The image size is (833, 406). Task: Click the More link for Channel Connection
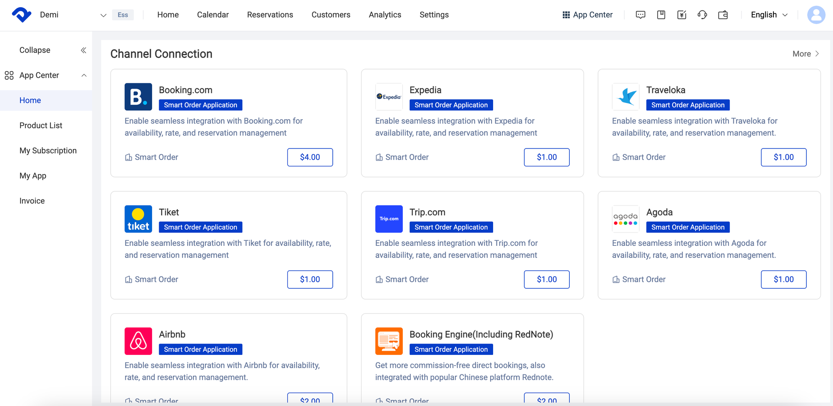(805, 54)
